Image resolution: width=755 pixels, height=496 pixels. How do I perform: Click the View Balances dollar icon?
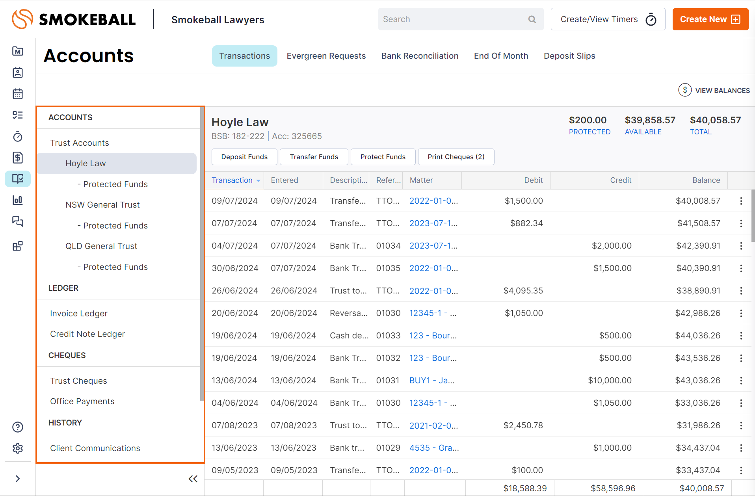[x=685, y=90]
